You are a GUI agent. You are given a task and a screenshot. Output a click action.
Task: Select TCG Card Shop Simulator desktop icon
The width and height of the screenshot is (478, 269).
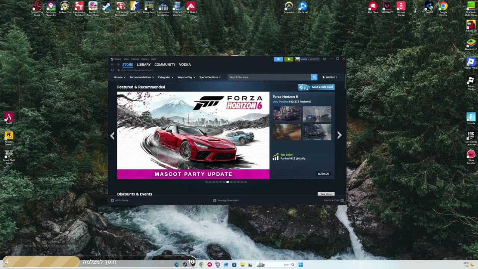pos(177,9)
